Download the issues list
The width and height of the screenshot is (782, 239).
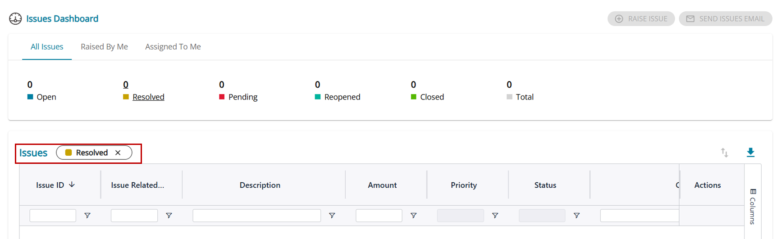750,153
